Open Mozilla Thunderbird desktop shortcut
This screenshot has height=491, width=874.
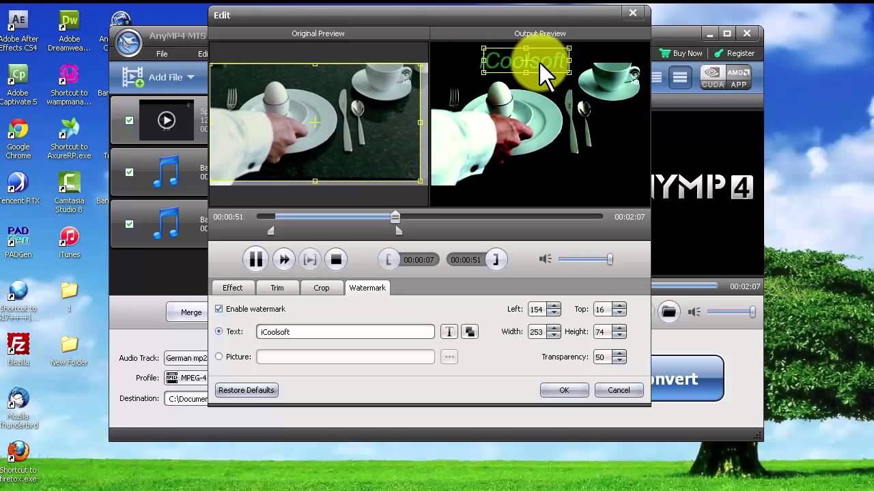(x=18, y=408)
